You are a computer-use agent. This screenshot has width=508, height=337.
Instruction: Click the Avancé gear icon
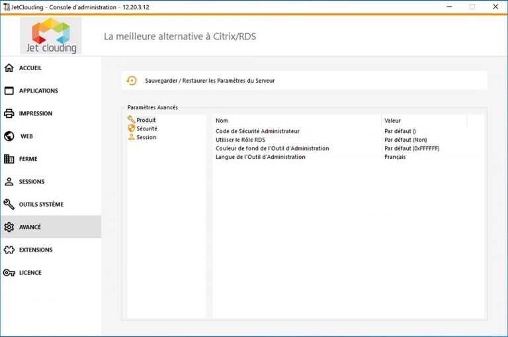click(9, 226)
